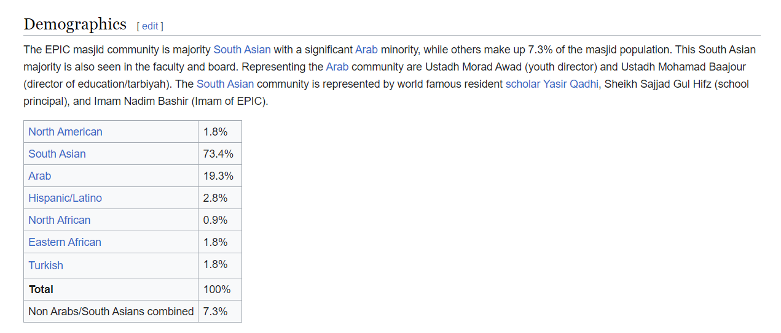Click the 73.4% table cell
The width and height of the screenshot is (781, 333).
220,154
